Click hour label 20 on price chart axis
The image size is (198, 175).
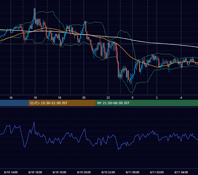tap(84, 97)
